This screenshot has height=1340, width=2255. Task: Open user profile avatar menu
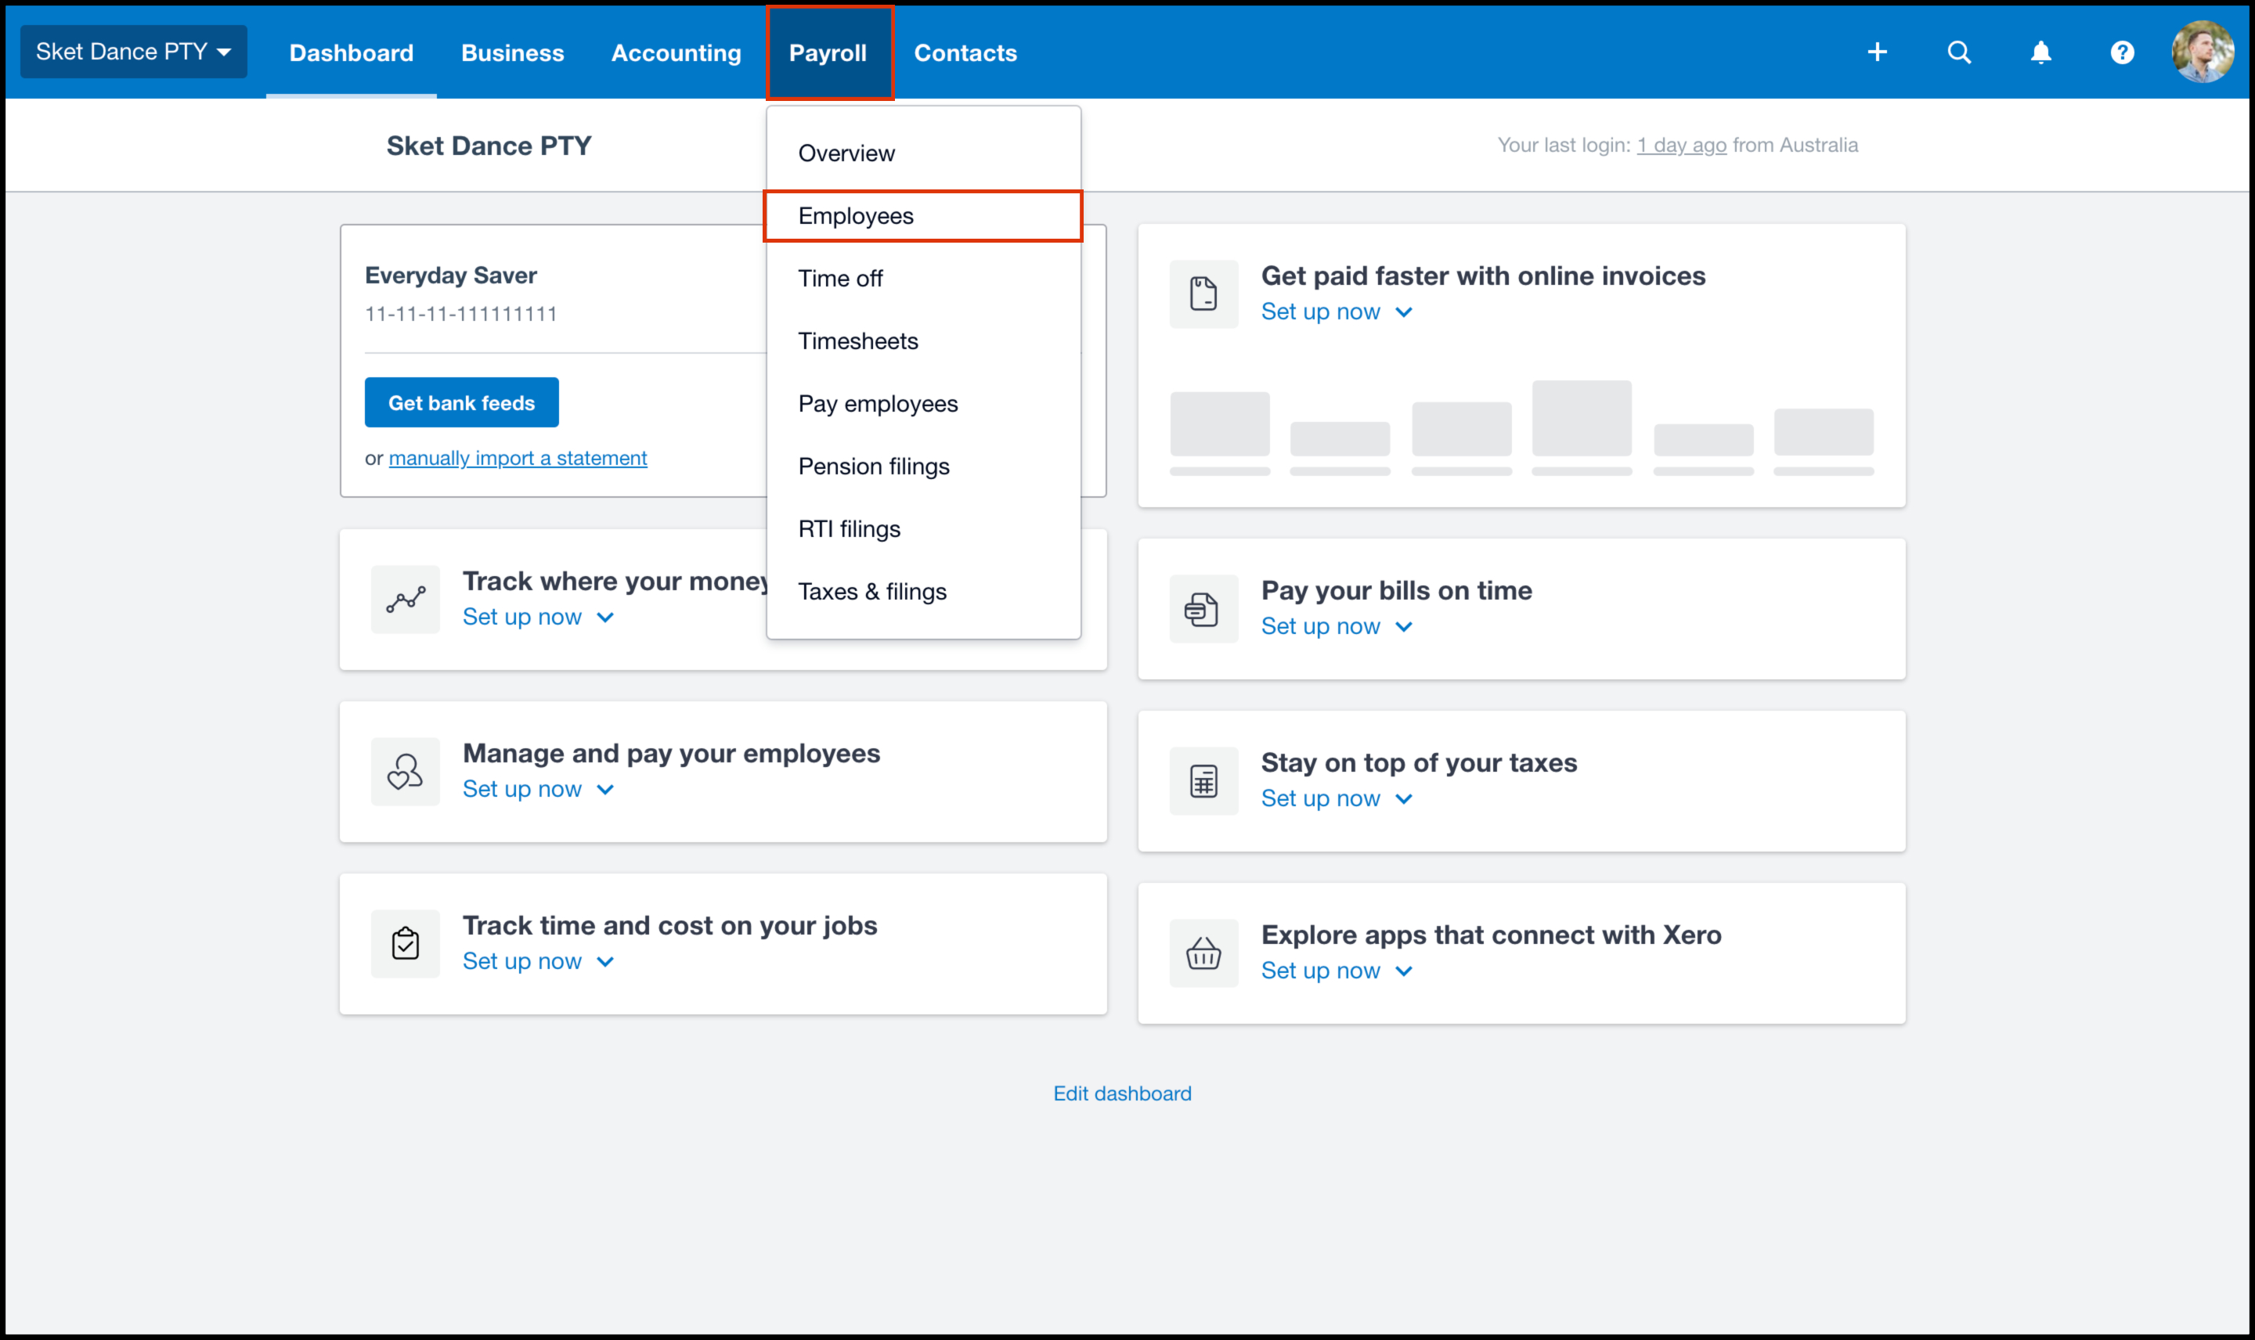[2202, 52]
